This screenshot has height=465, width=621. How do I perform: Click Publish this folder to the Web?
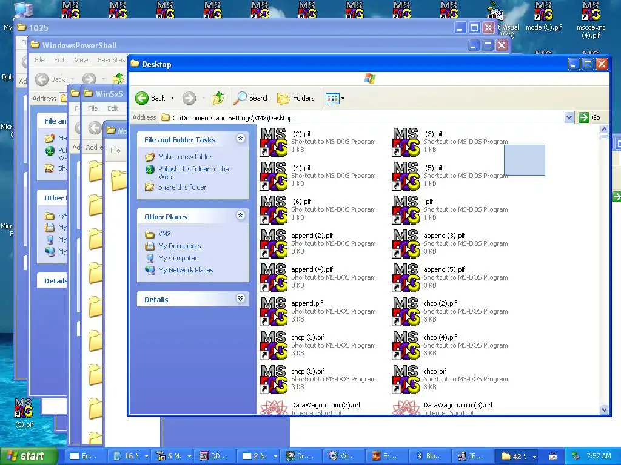(x=193, y=173)
